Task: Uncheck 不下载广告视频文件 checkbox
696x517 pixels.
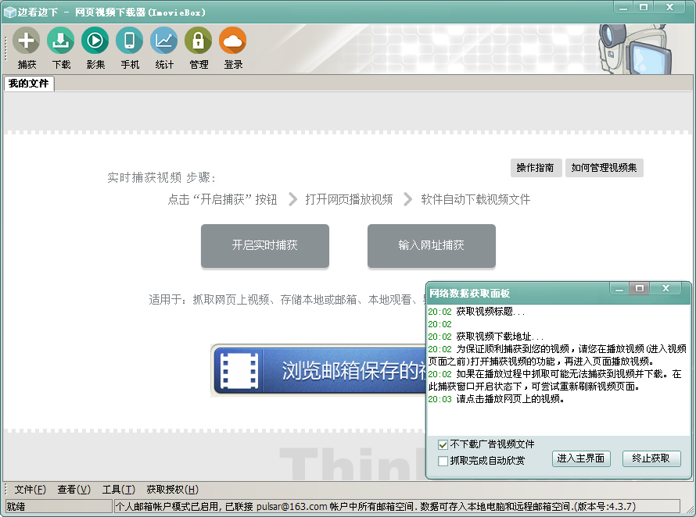Action: (443, 444)
